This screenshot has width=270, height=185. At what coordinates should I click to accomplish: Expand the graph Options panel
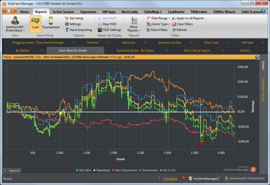tap(12, 170)
